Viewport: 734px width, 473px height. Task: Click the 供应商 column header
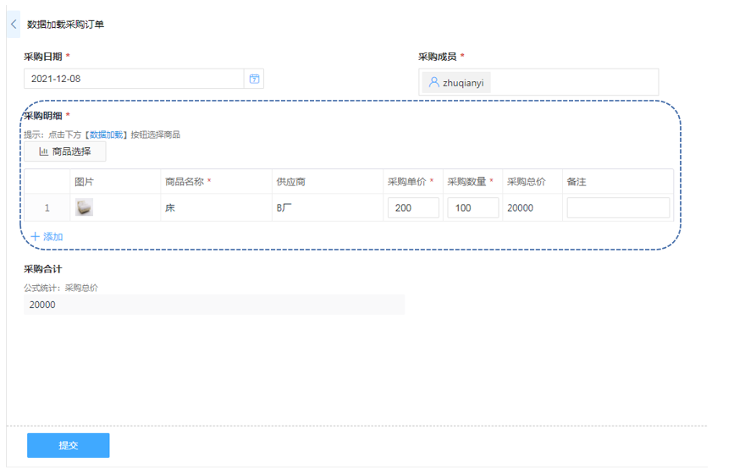(290, 182)
